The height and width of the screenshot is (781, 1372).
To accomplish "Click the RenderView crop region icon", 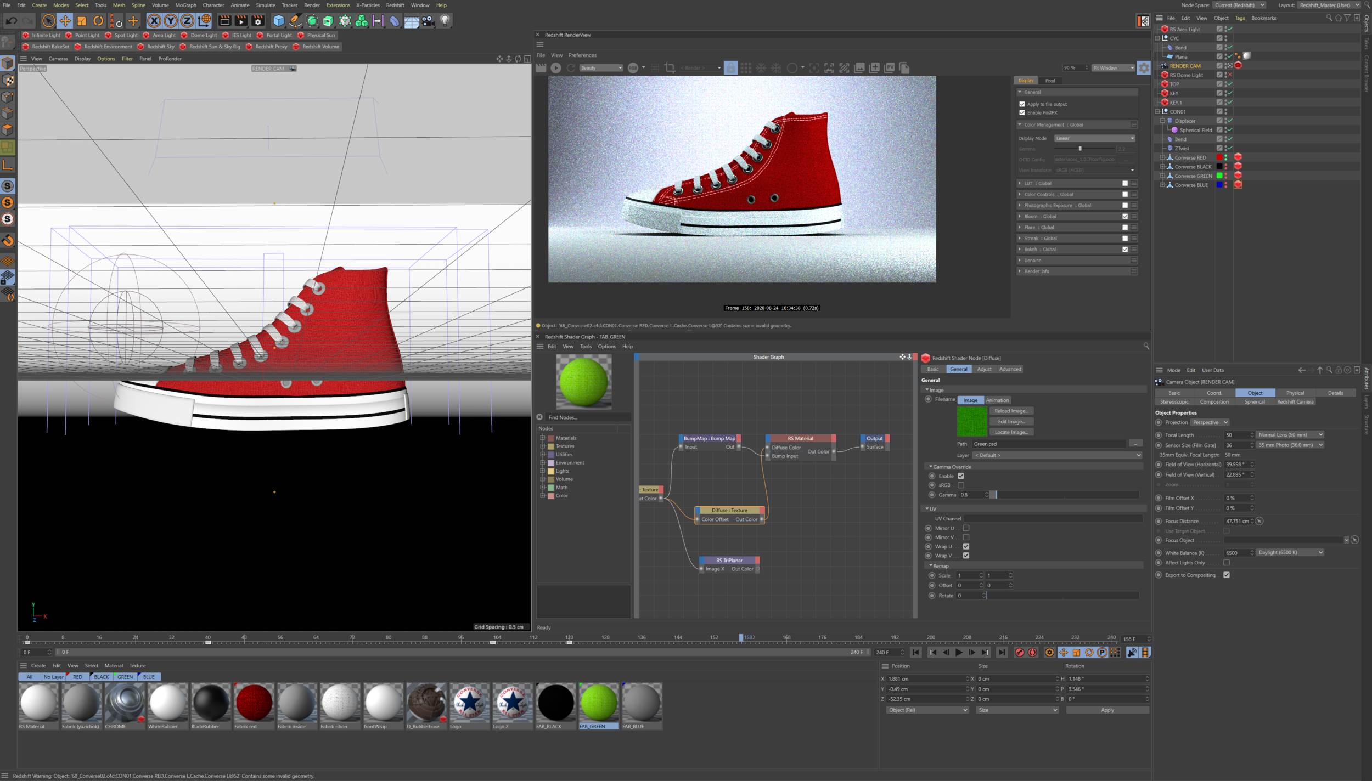I will click(670, 68).
